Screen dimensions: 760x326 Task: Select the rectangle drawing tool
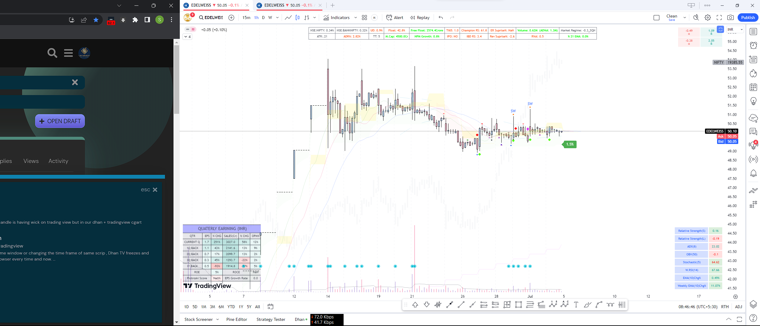tap(519, 305)
